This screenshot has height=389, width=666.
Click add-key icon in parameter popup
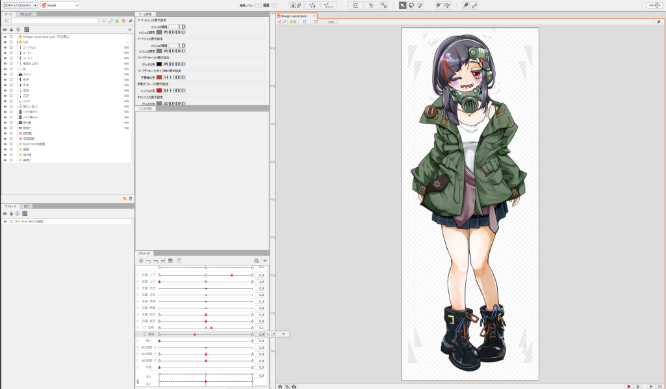(268, 334)
